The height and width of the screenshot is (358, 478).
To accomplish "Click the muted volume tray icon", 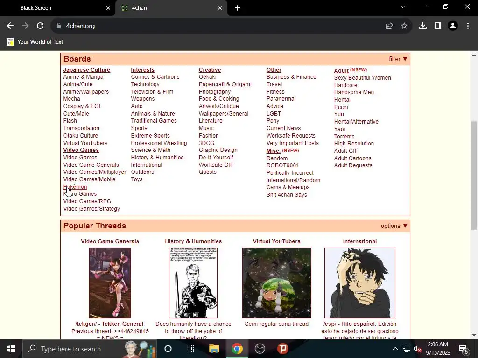I will (417, 349).
